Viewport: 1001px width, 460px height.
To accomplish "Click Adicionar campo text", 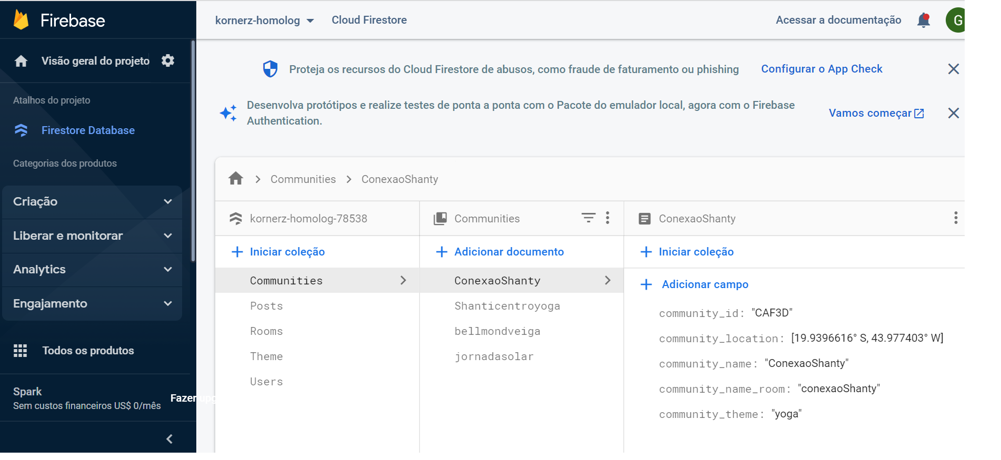I will click(705, 284).
